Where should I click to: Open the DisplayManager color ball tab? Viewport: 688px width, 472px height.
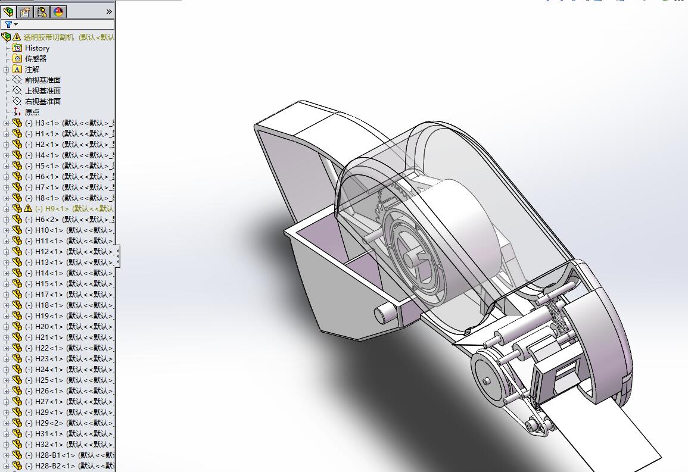coord(58,12)
